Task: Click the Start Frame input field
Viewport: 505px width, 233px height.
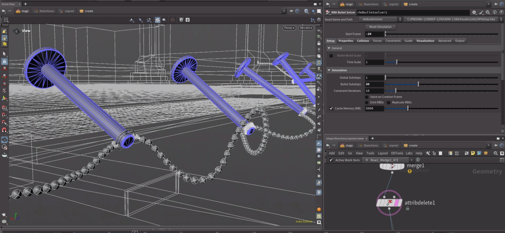Action: (374, 34)
